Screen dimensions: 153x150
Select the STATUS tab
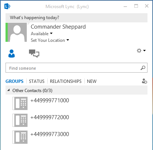tap(37, 81)
